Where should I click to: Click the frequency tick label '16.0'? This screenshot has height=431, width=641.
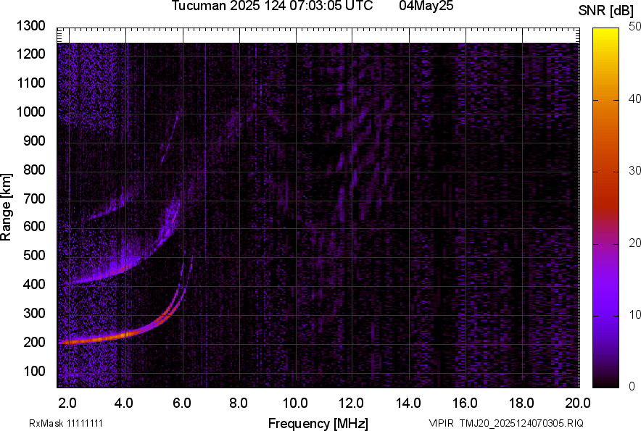coord(466,403)
